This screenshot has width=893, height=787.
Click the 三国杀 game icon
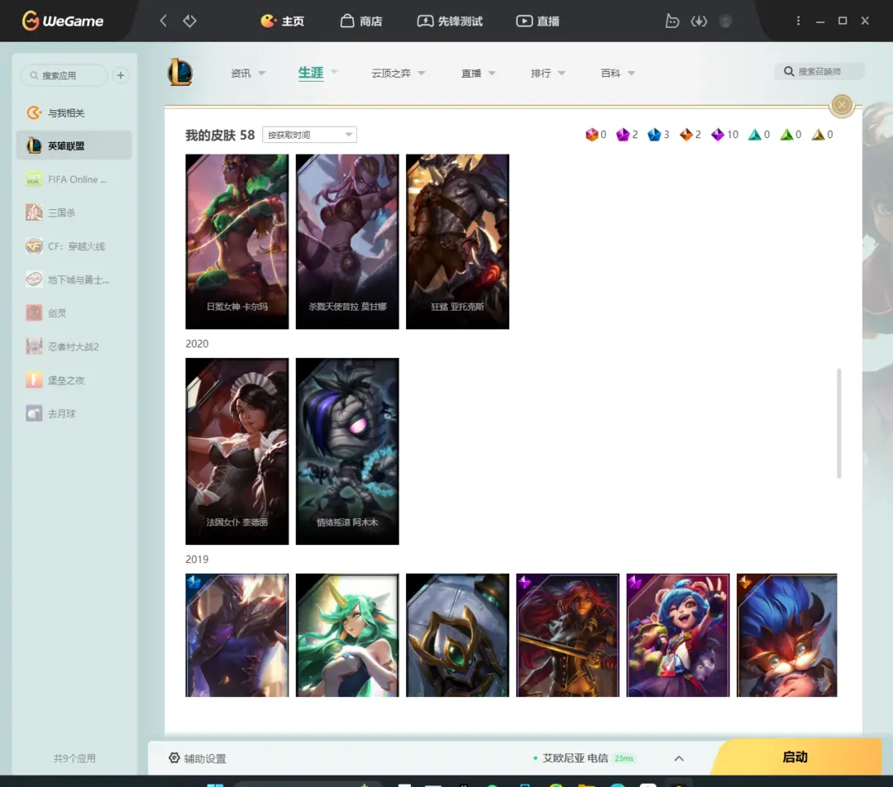point(34,212)
